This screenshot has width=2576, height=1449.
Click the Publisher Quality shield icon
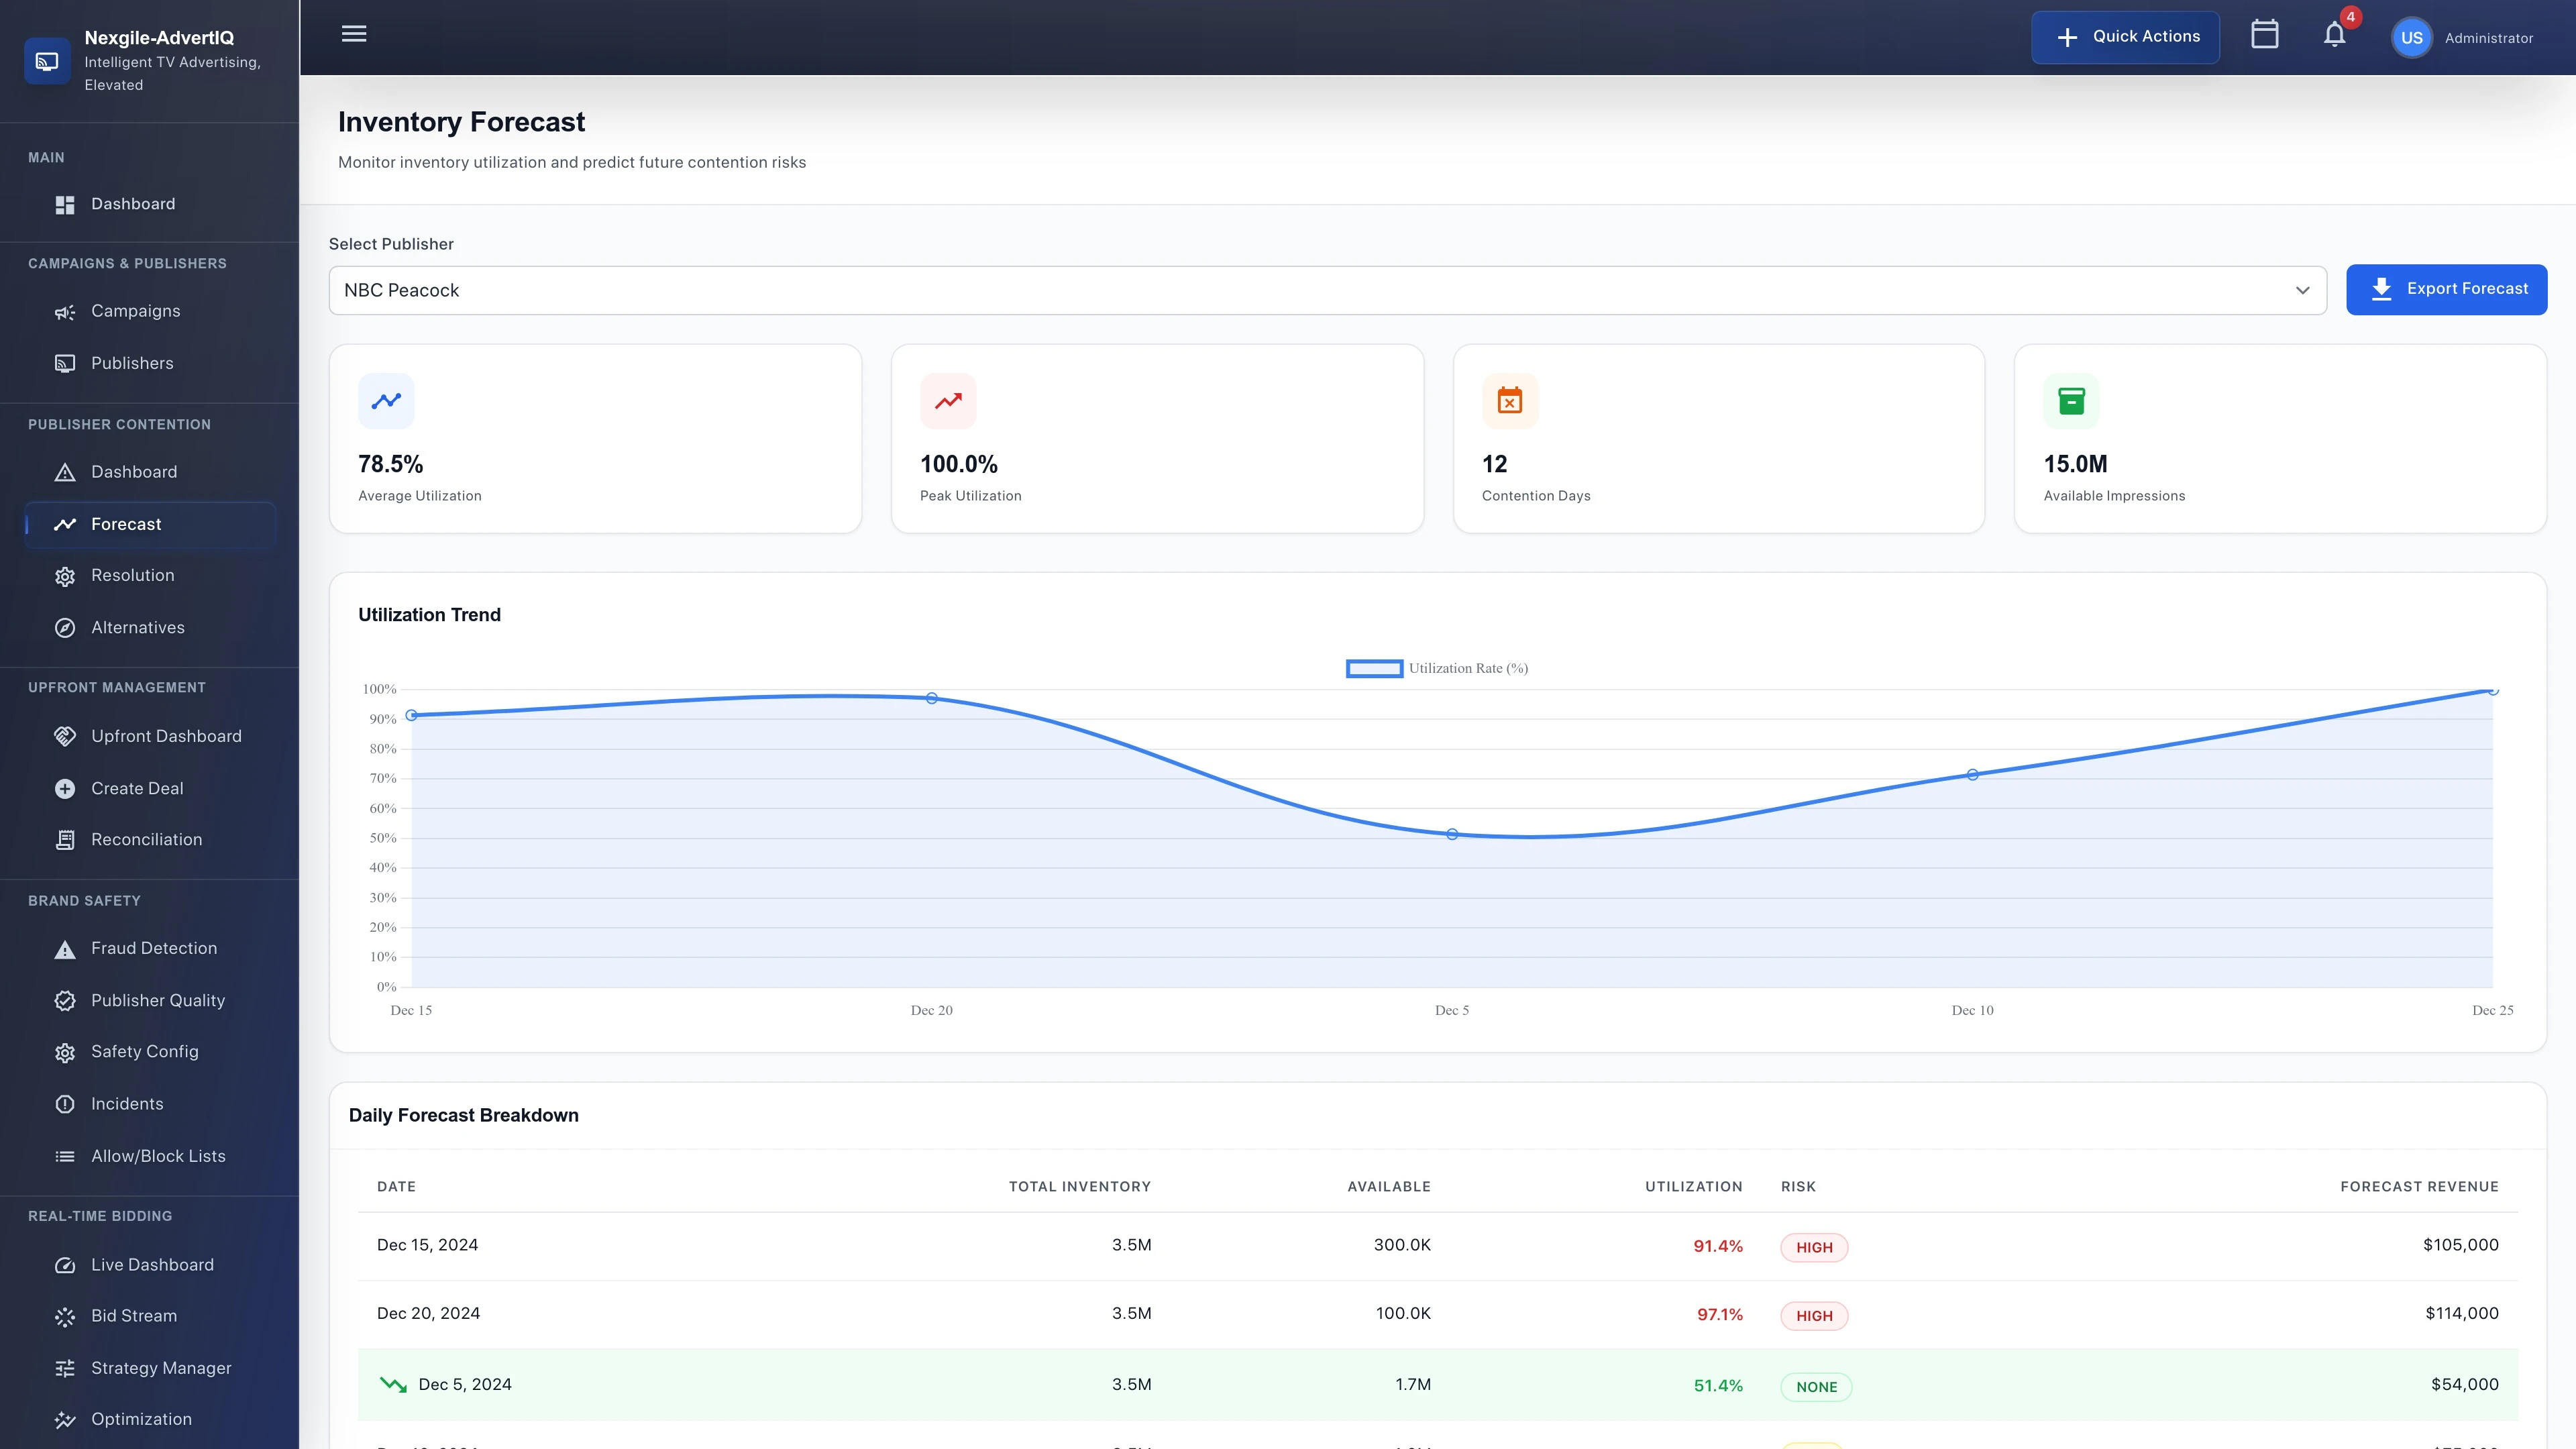pyautogui.click(x=64, y=1000)
